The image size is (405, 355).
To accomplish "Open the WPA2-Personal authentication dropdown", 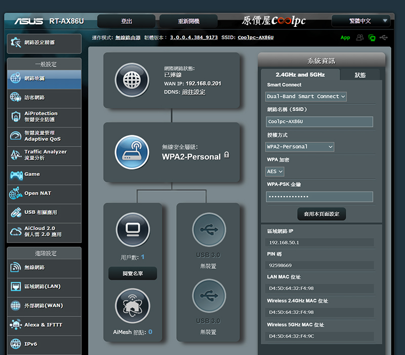I will point(300,147).
